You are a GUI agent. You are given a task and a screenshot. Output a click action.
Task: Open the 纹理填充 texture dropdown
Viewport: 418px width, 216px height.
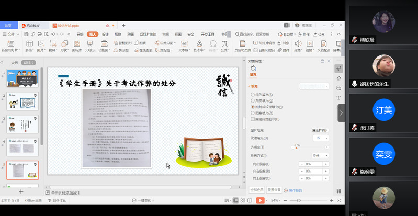[320, 138]
